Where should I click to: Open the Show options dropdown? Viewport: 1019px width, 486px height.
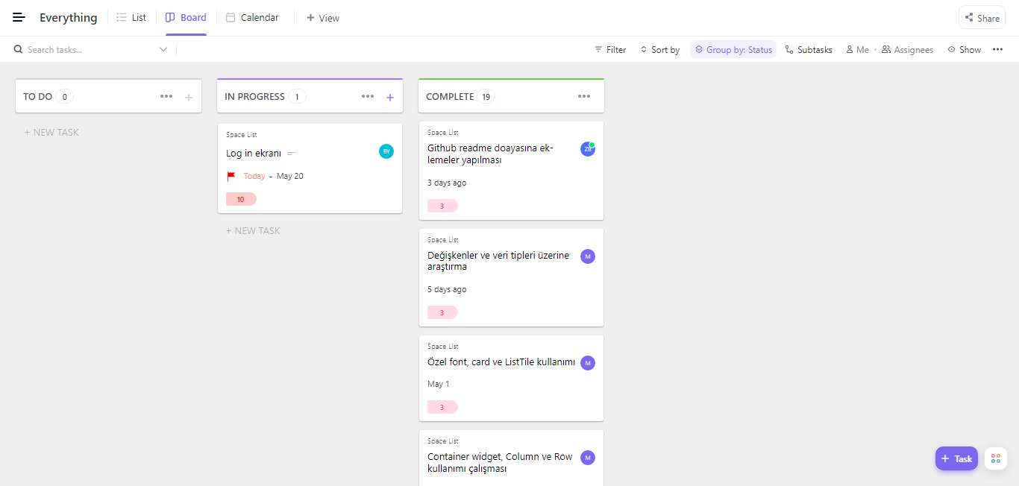pyautogui.click(x=964, y=49)
